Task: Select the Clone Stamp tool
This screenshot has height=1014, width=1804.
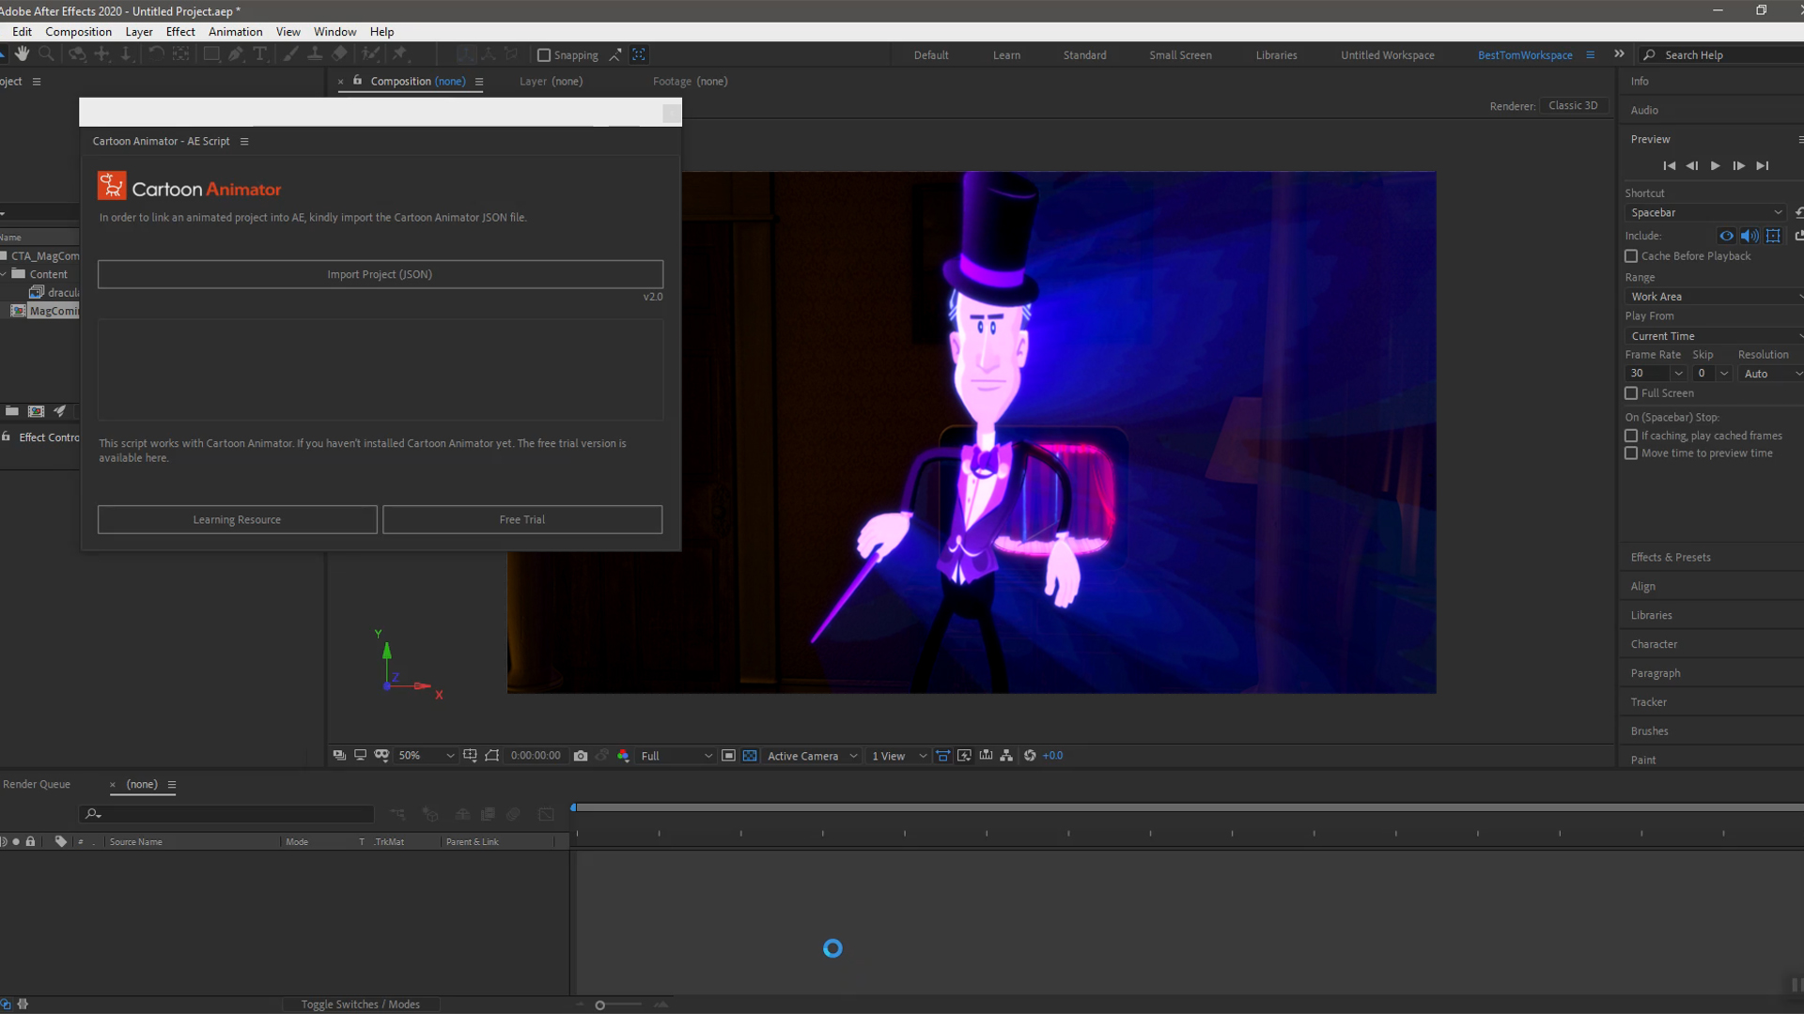Action: 316,54
